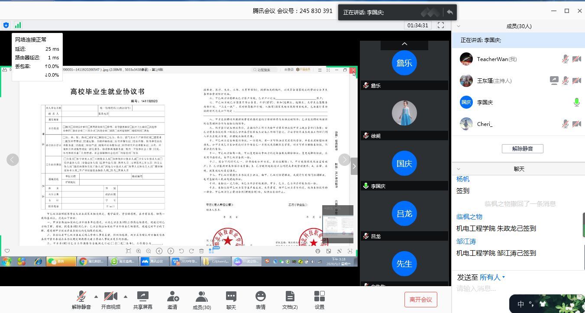Click 李国庆's green active microphone icon
Image resolution: width=585 pixels, height=313 pixels.
(x=576, y=102)
